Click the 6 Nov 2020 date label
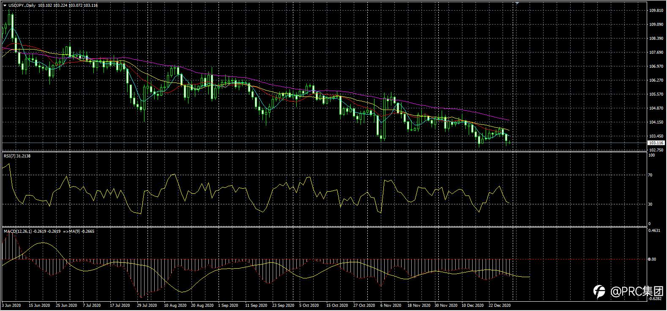The height and width of the screenshot is (311, 667). (391, 305)
